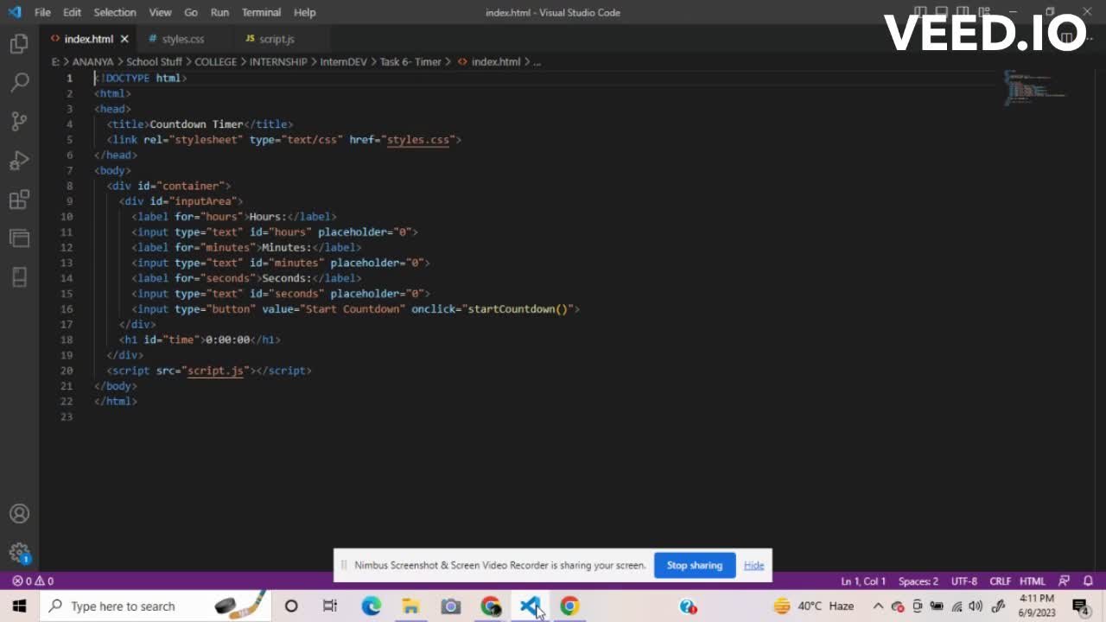Change language mode via HTML status item

pyautogui.click(x=1032, y=581)
